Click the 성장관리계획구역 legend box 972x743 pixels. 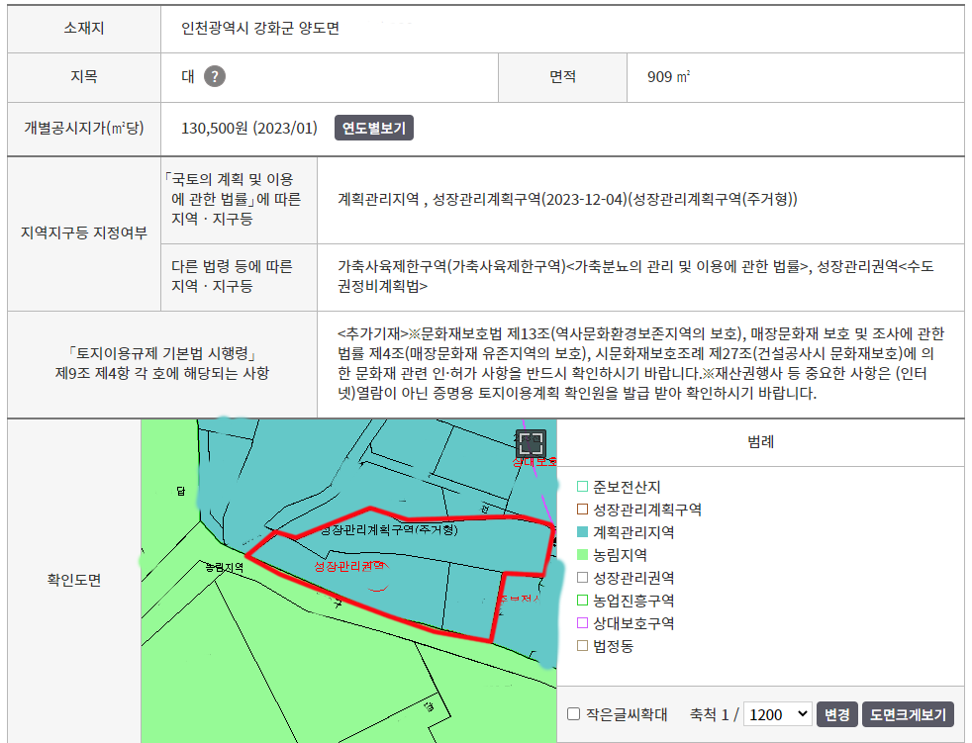pos(582,510)
